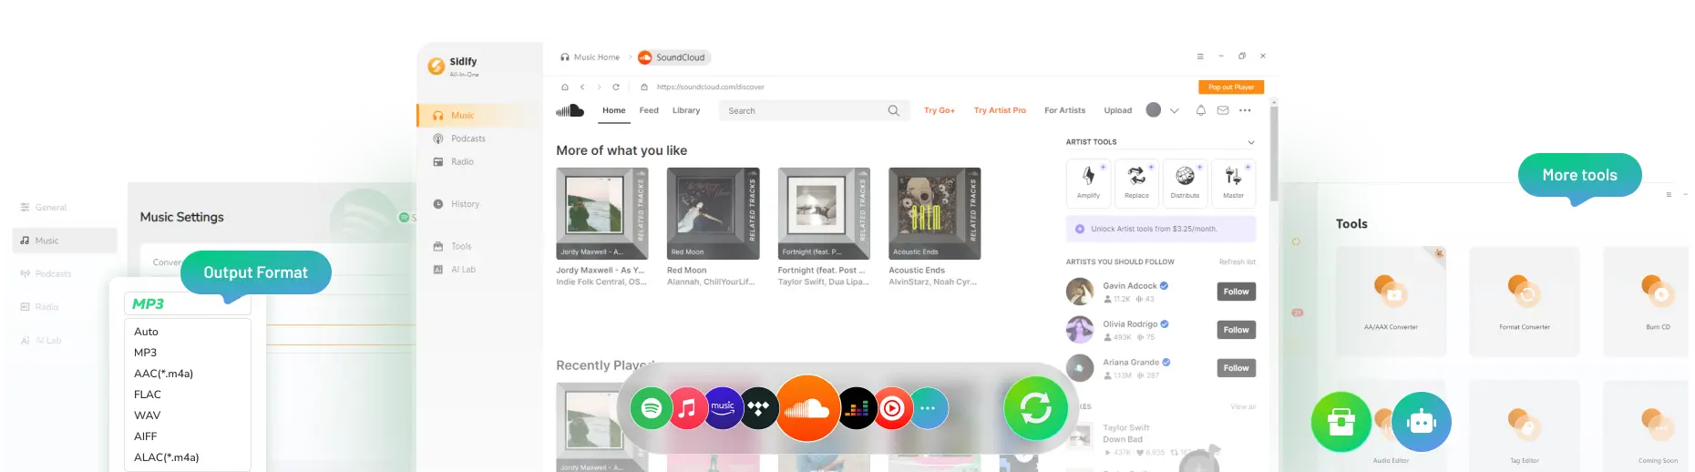
Task: Open the blue AI robot icon
Action: 1421,422
